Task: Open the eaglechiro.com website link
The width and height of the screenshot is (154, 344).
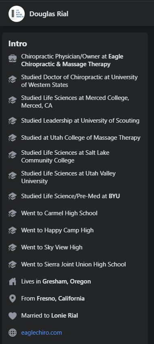Action: click(x=42, y=333)
